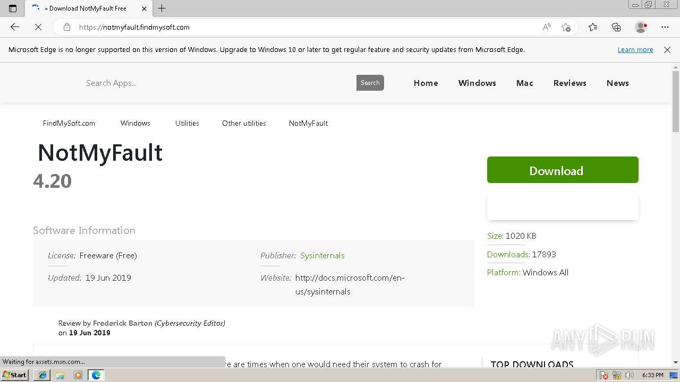Select the Other utilities breadcrumb
This screenshot has height=382, width=680.
pos(244,123)
